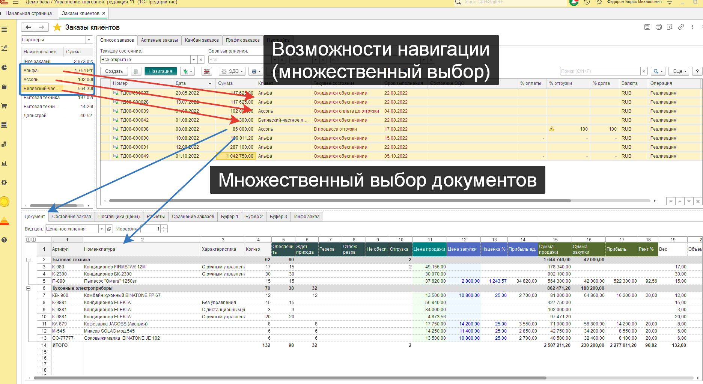Click the green Навигация button
This screenshot has height=384, width=703.
pyautogui.click(x=161, y=71)
